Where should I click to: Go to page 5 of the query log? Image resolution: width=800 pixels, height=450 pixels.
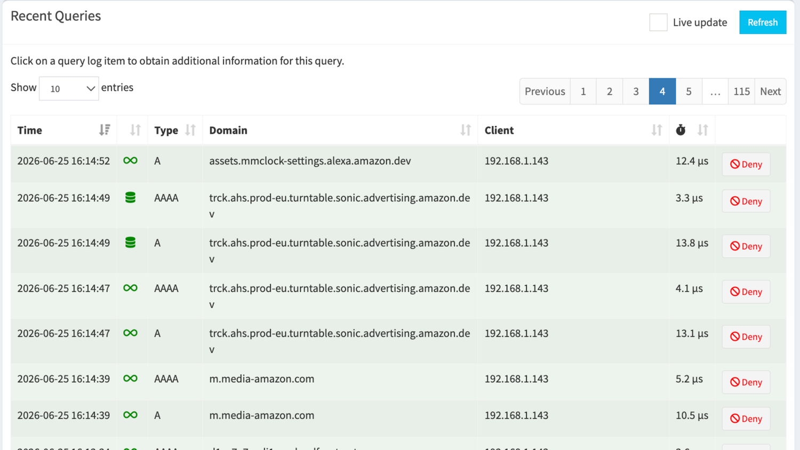click(x=689, y=91)
